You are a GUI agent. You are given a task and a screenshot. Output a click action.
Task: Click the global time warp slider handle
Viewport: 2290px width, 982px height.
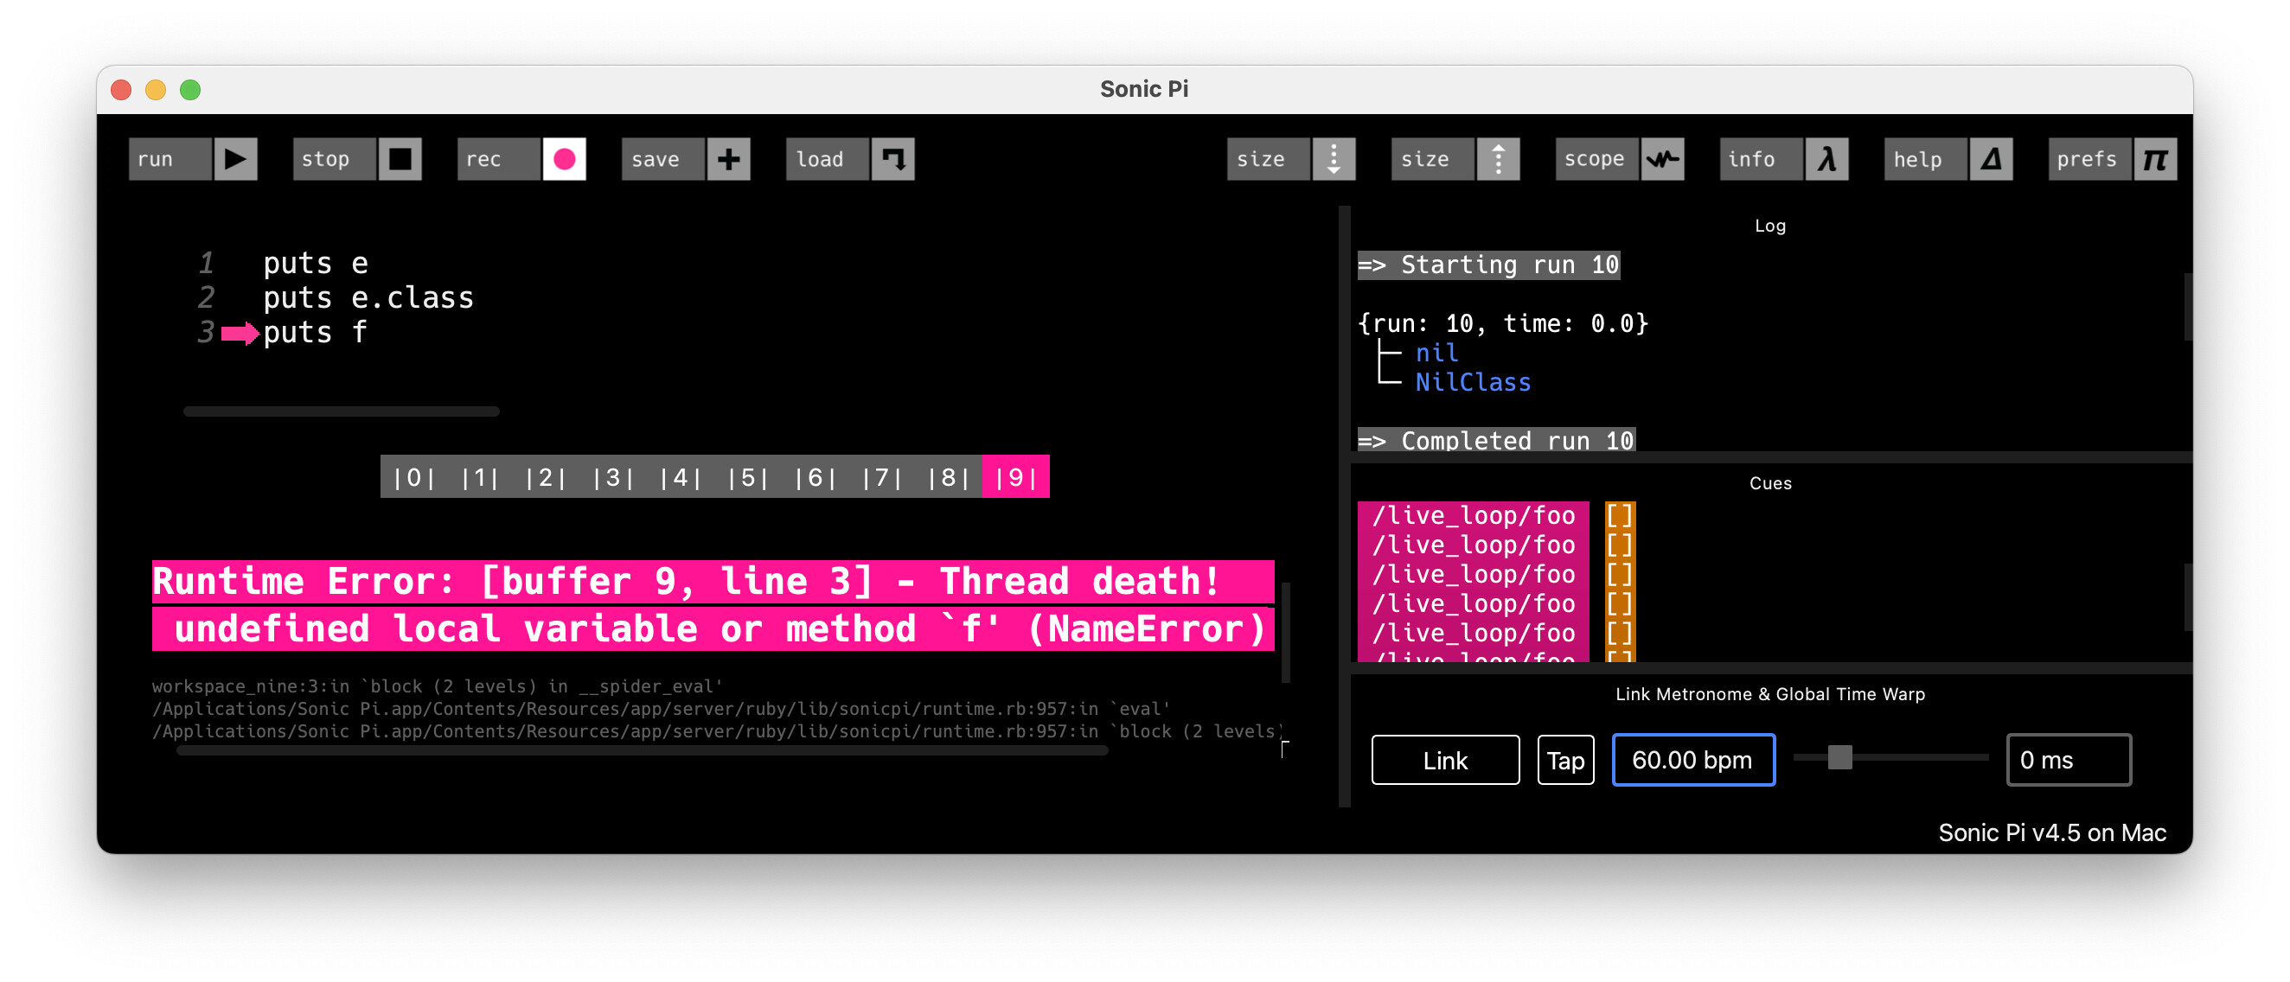tap(1839, 757)
